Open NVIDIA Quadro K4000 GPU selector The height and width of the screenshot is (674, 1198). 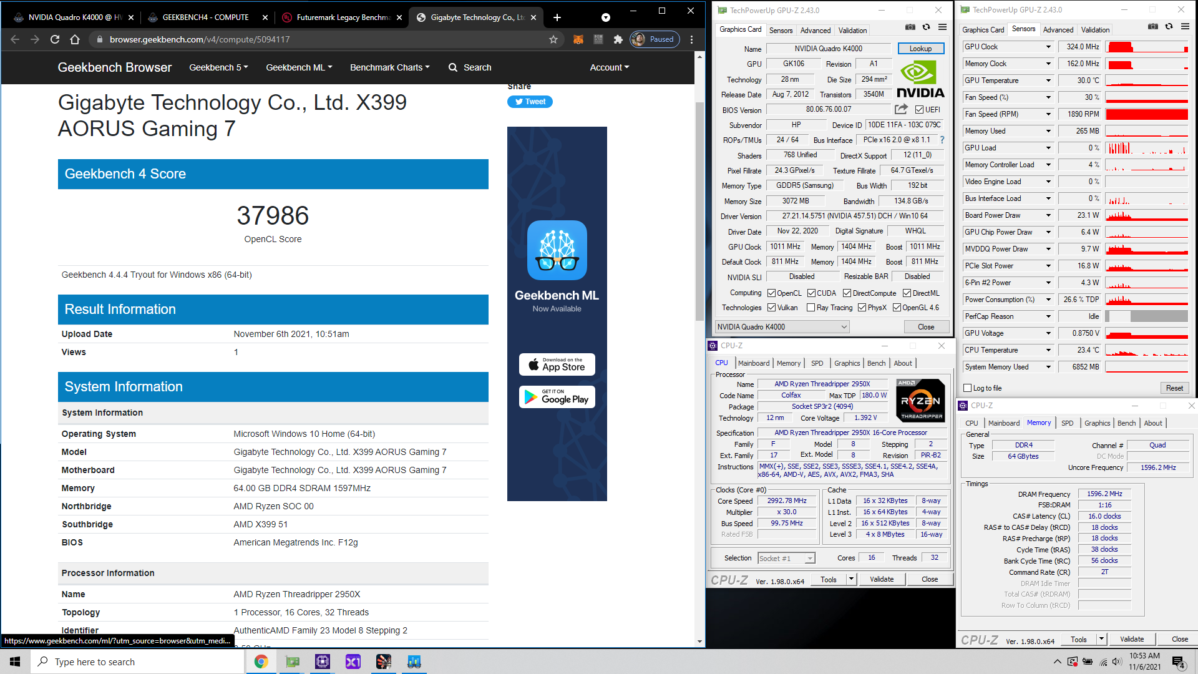click(782, 327)
